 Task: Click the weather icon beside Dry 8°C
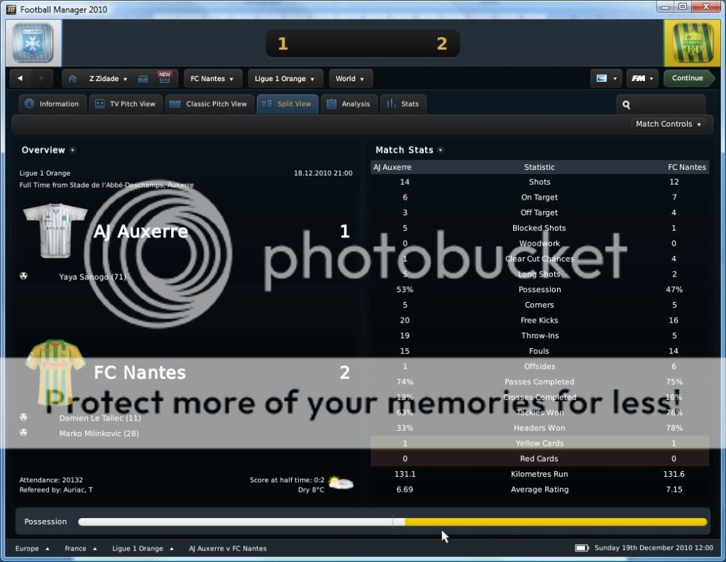341,484
